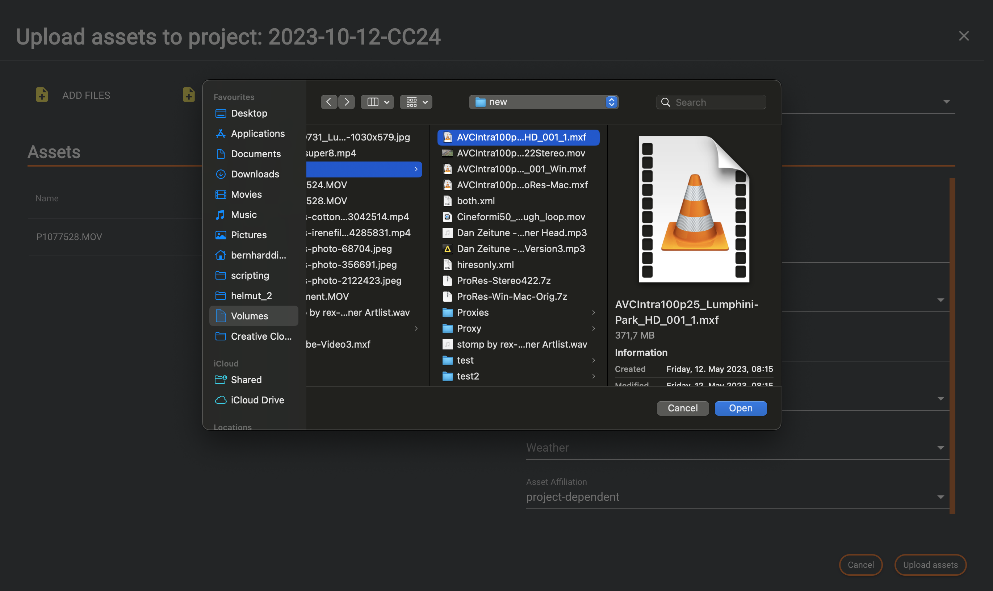Select ProRes-Stereo422.7z archive file
Viewport: 993px width, 591px height.
coord(503,280)
